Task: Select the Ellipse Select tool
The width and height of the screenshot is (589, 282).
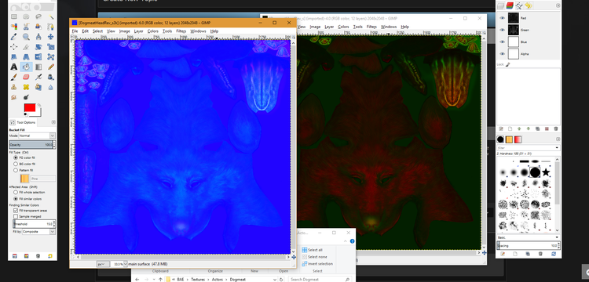Action: coord(26,16)
